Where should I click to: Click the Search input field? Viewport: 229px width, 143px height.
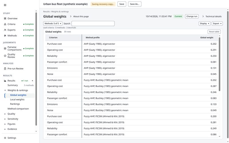tap(93, 23)
